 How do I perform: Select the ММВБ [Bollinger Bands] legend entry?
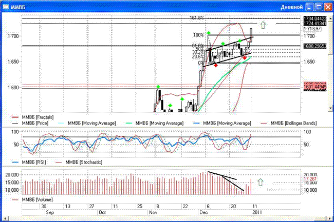pyautogui.click(x=289, y=123)
